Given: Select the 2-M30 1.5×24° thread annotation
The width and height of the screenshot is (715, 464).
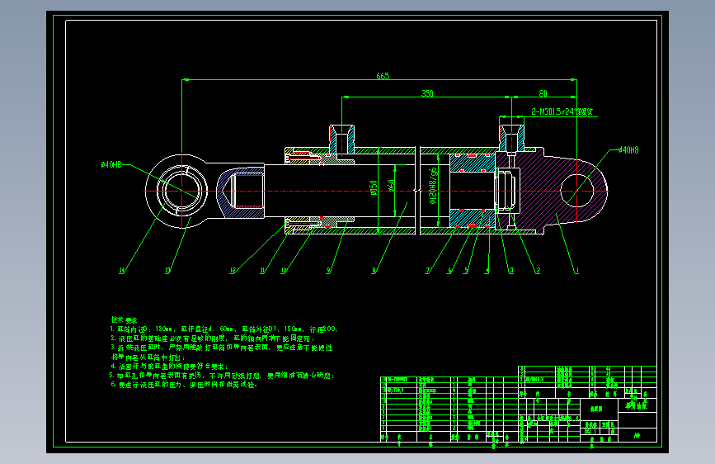Looking at the screenshot, I should point(562,111).
